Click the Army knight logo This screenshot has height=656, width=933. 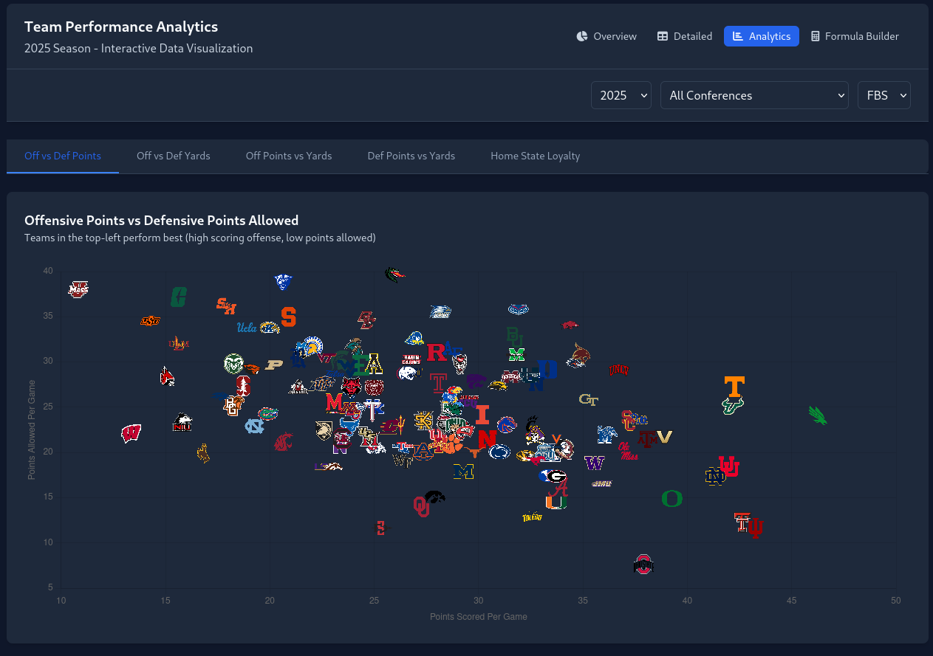(323, 431)
